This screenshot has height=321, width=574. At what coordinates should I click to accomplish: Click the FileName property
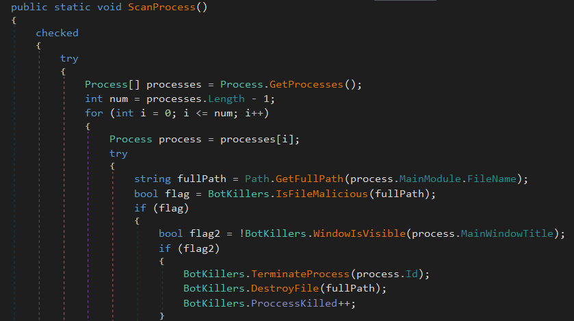pos(492,179)
